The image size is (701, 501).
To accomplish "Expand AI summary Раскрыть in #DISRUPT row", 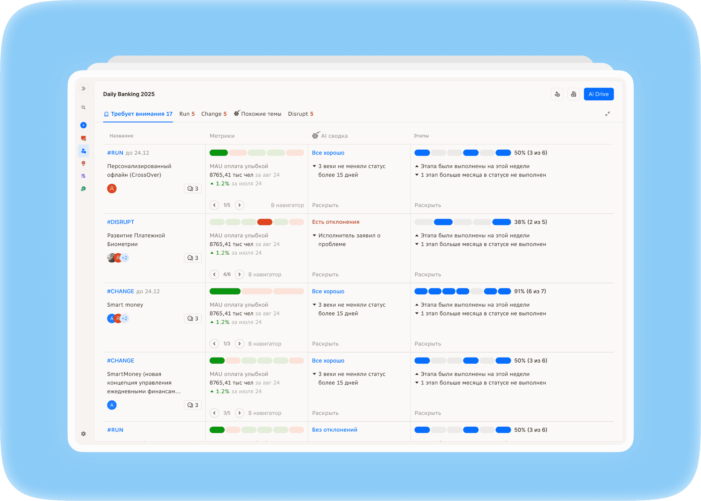I will 325,275.
